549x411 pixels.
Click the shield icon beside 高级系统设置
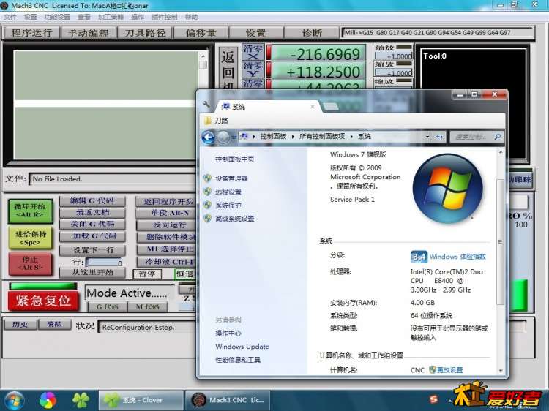coord(208,219)
